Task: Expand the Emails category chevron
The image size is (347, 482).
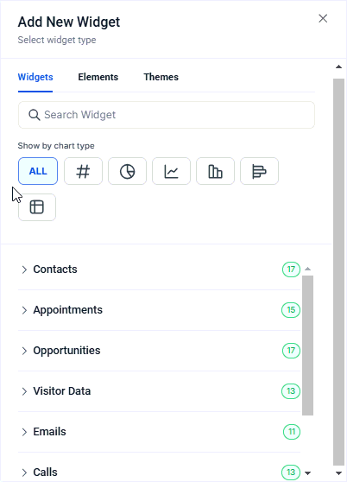Action: 24,432
